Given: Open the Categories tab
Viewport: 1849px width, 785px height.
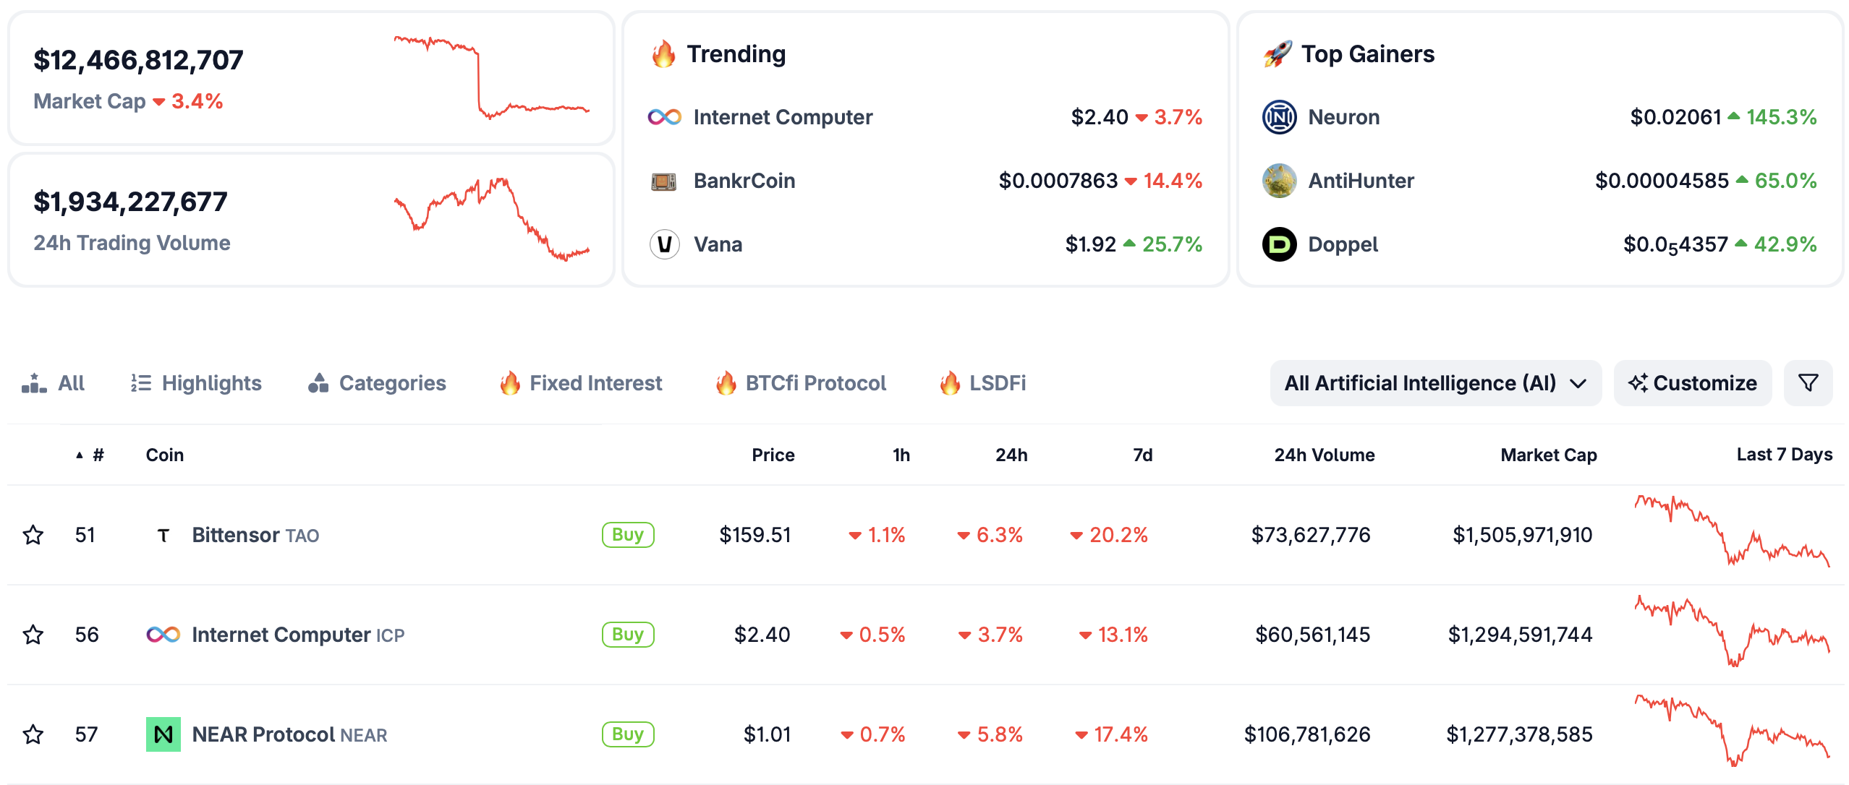Looking at the screenshot, I should (x=377, y=383).
